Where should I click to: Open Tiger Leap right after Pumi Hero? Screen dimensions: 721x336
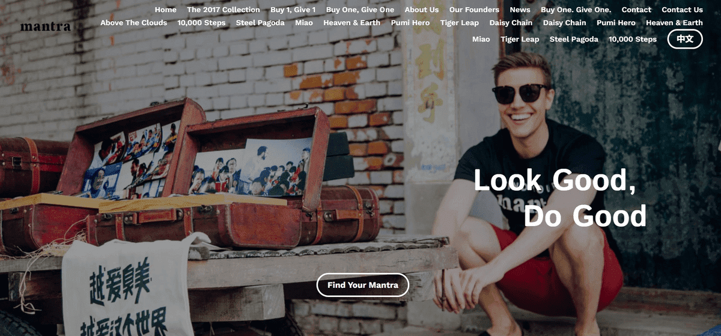pyautogui.click(x=460, y=23)
